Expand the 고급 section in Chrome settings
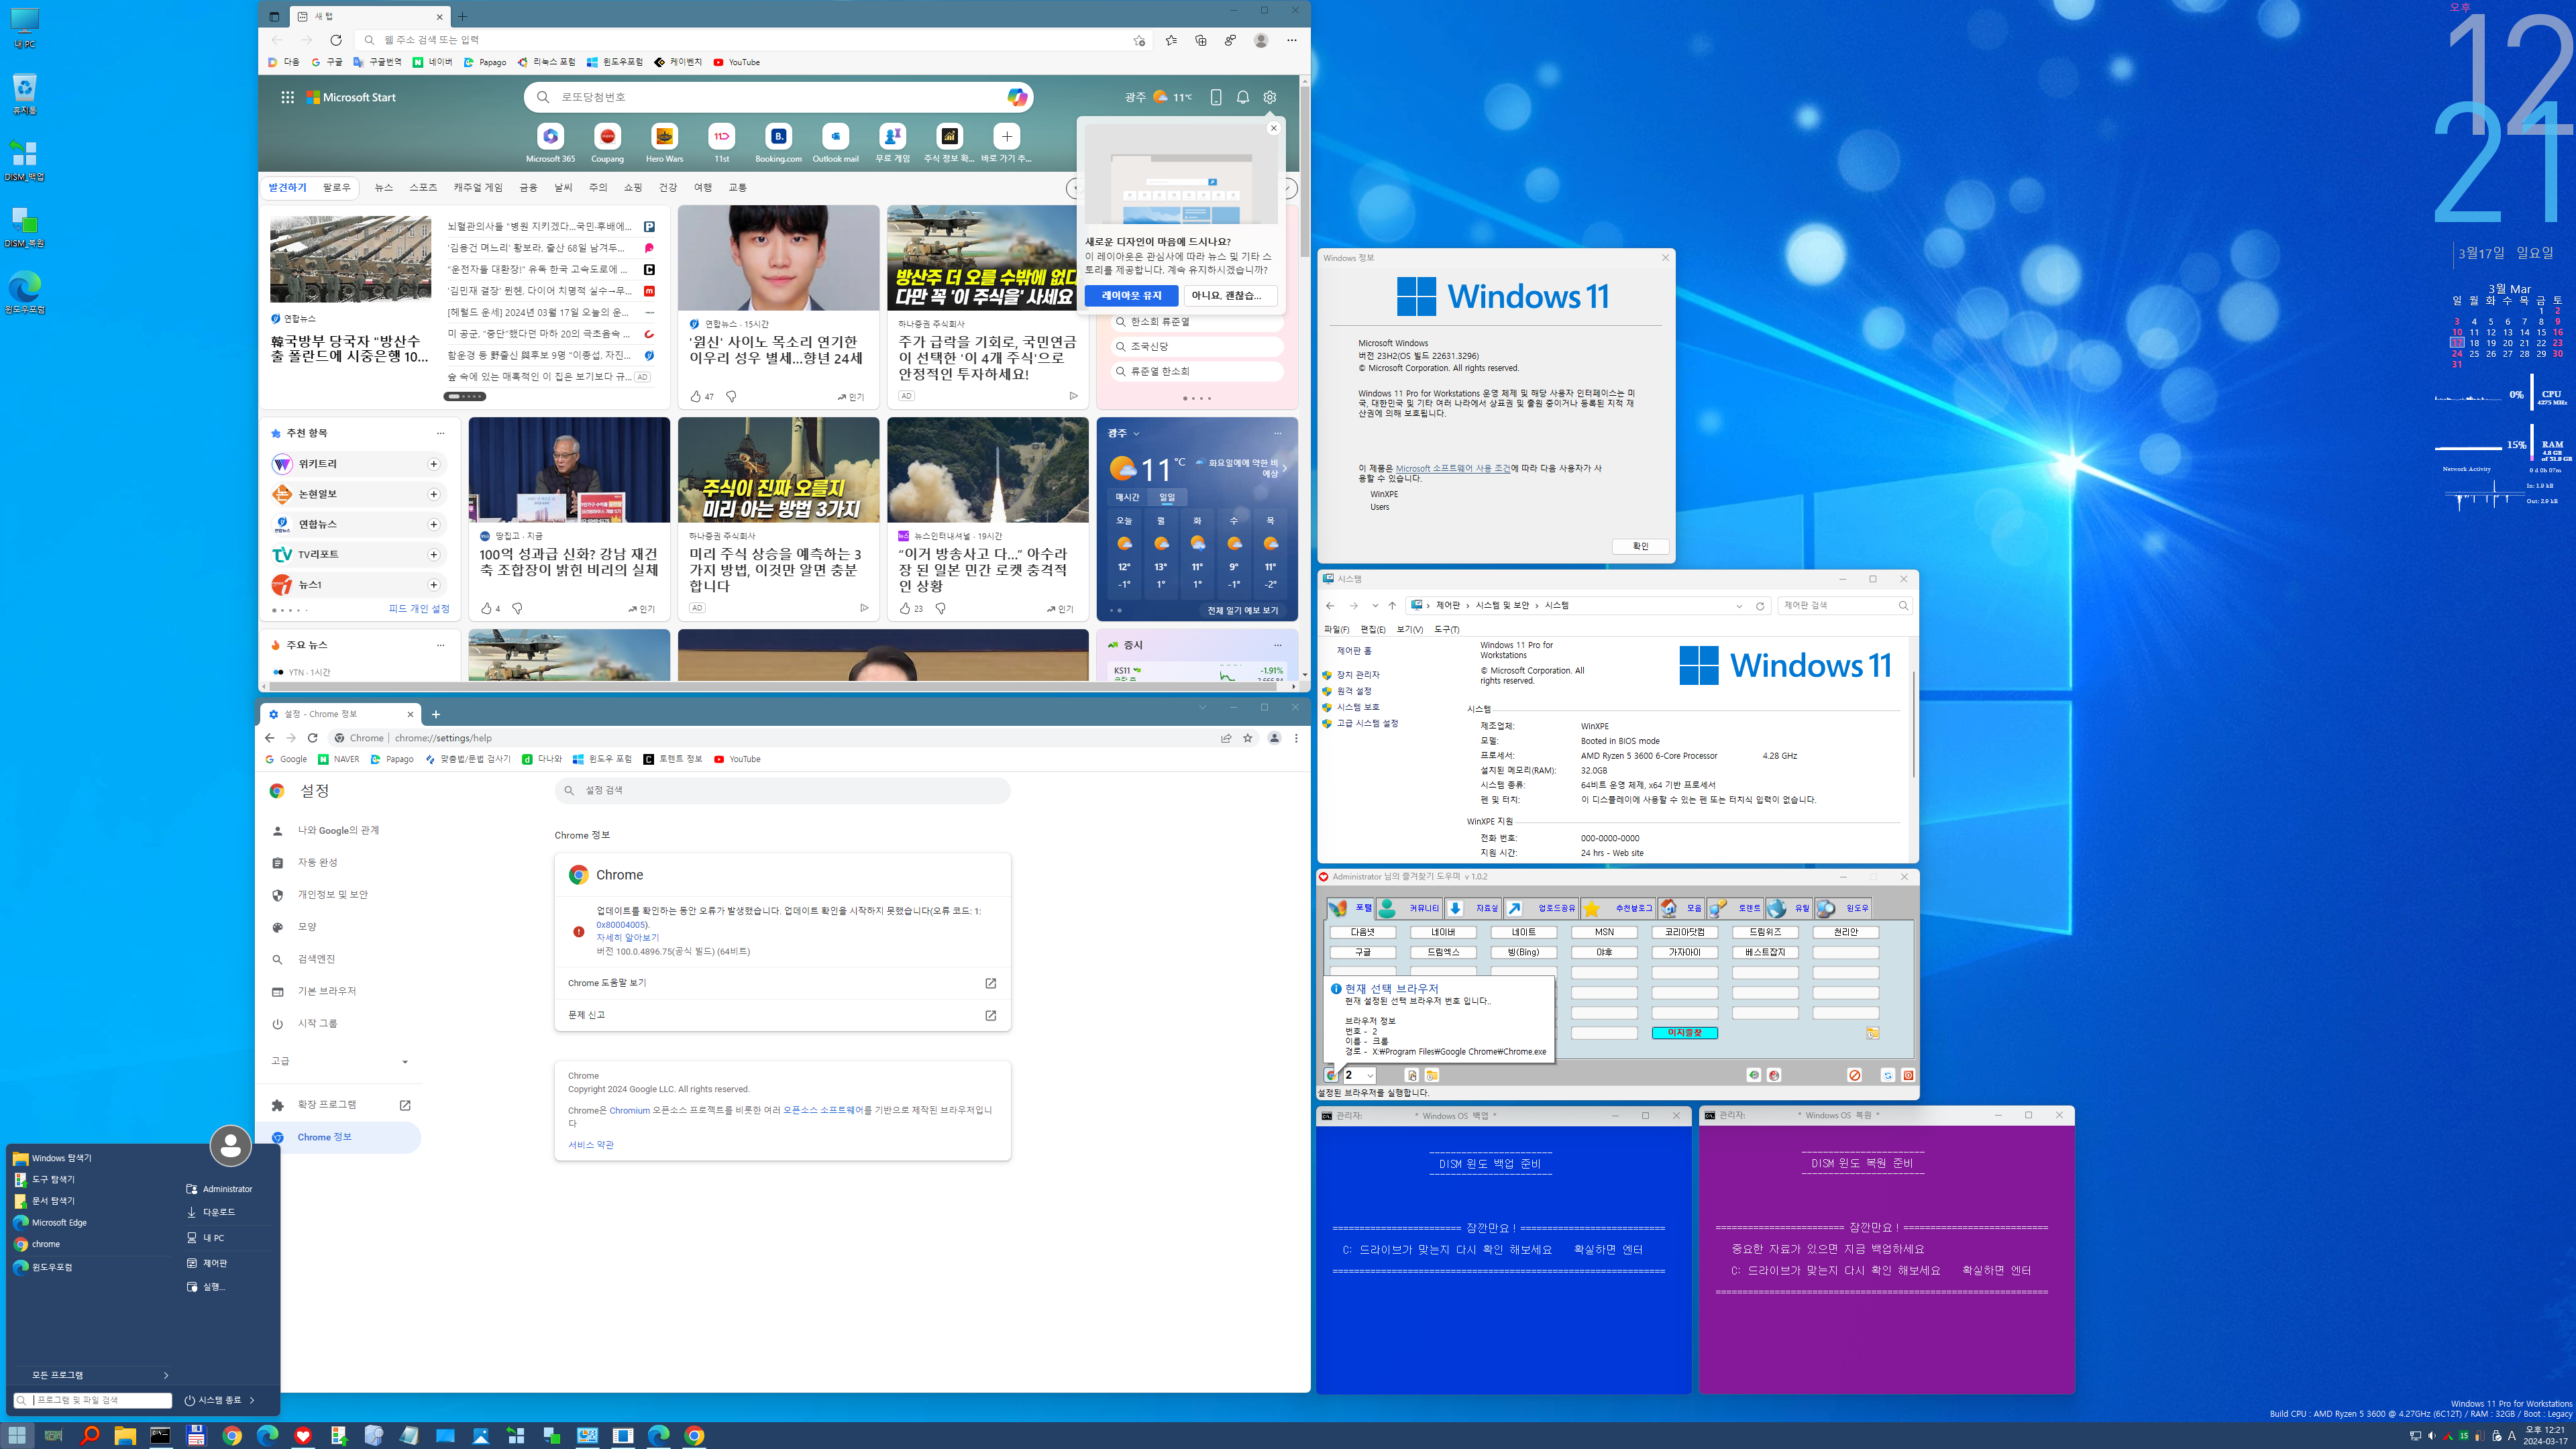The height and width of the screenshot is (1449, 2576). (x=339, y=1061)
